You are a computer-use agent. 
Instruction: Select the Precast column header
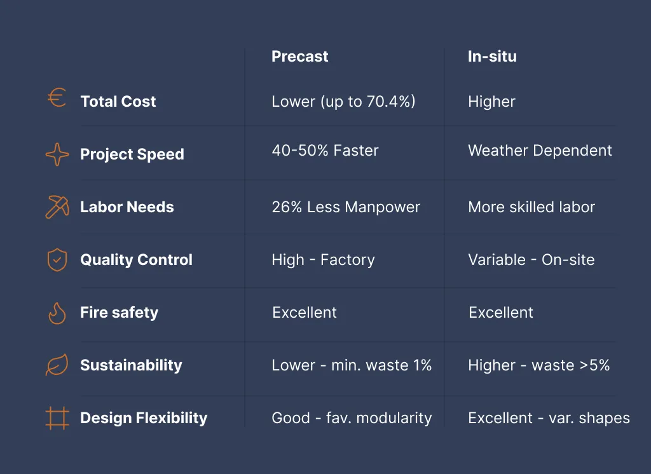(300, 56)
